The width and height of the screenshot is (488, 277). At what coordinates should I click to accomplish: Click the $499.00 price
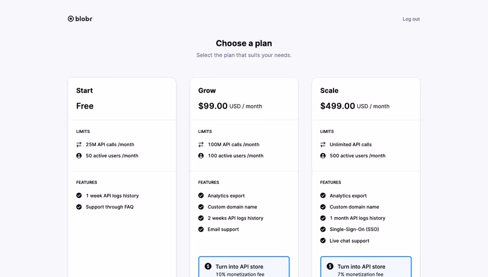tap(337, 106)
